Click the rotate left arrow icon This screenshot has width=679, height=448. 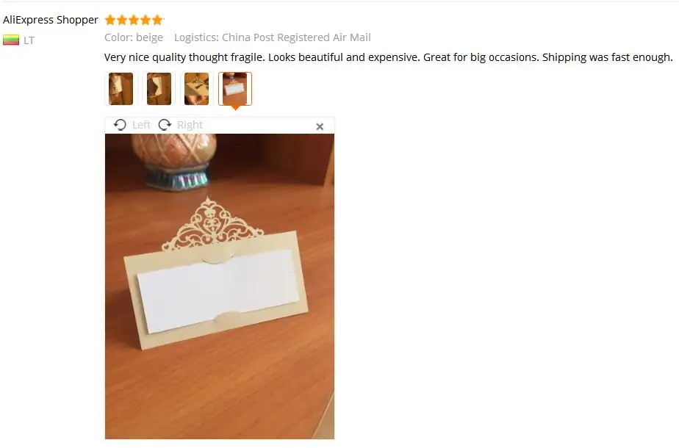[x=120, y=125]
